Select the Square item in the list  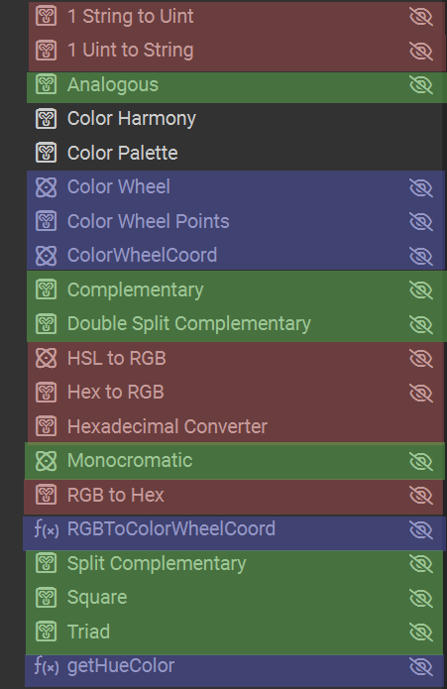(234, 598)
